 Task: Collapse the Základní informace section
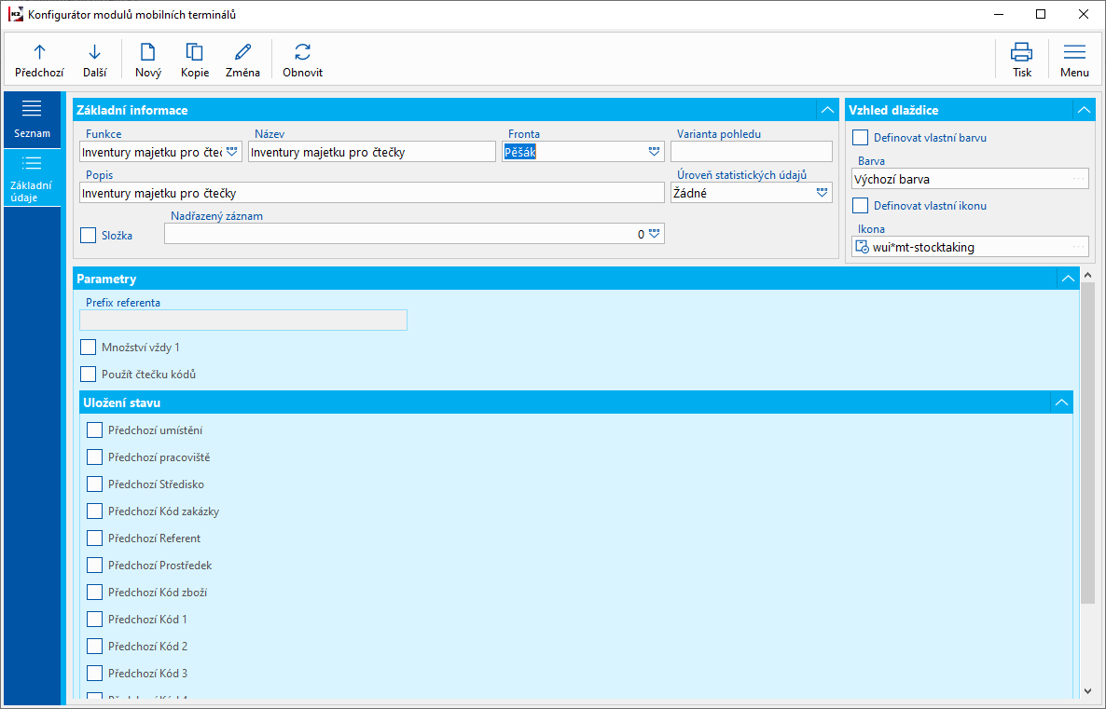(x=827, y=110)
